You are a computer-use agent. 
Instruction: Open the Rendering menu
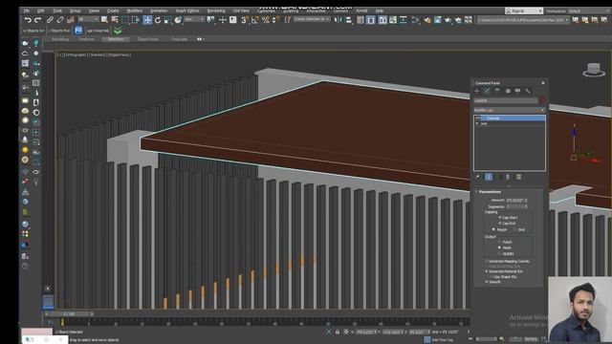[x=216, y=11]
